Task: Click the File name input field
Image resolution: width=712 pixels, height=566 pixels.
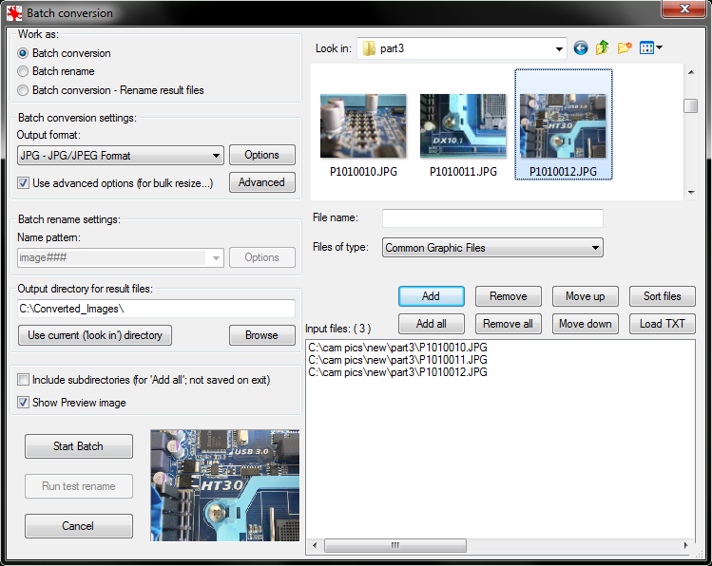Action: tap(492, 218)
